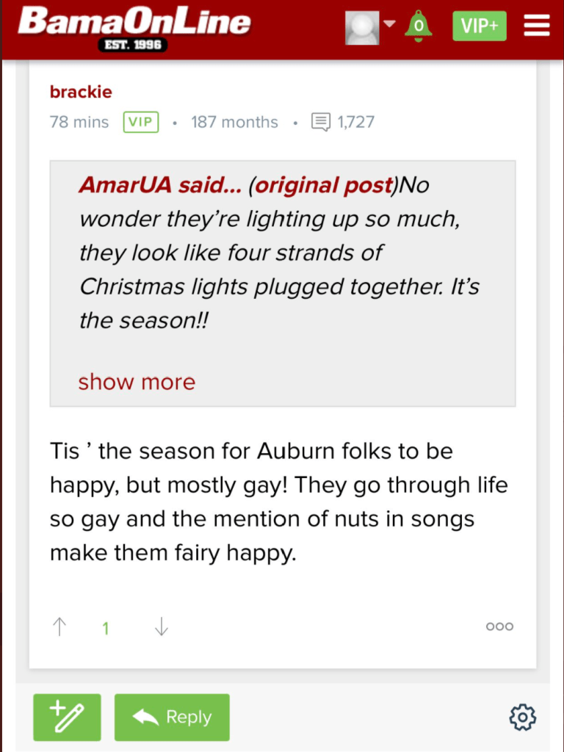Screen dimensions: 564x752
Task: Upvote brackie's post
Action: click(60, 627)
